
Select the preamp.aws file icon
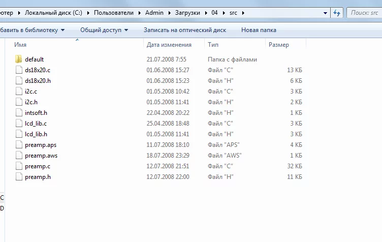[19, 156]
